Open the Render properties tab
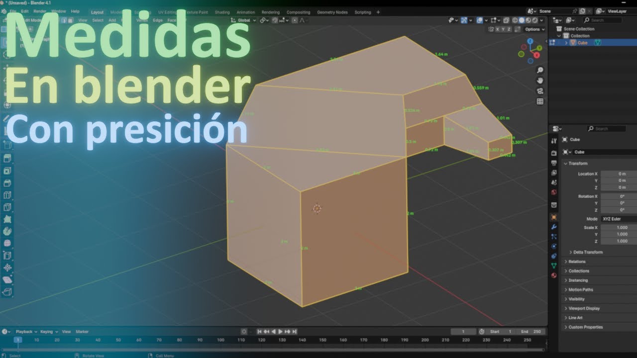 [x=554, y=153]
